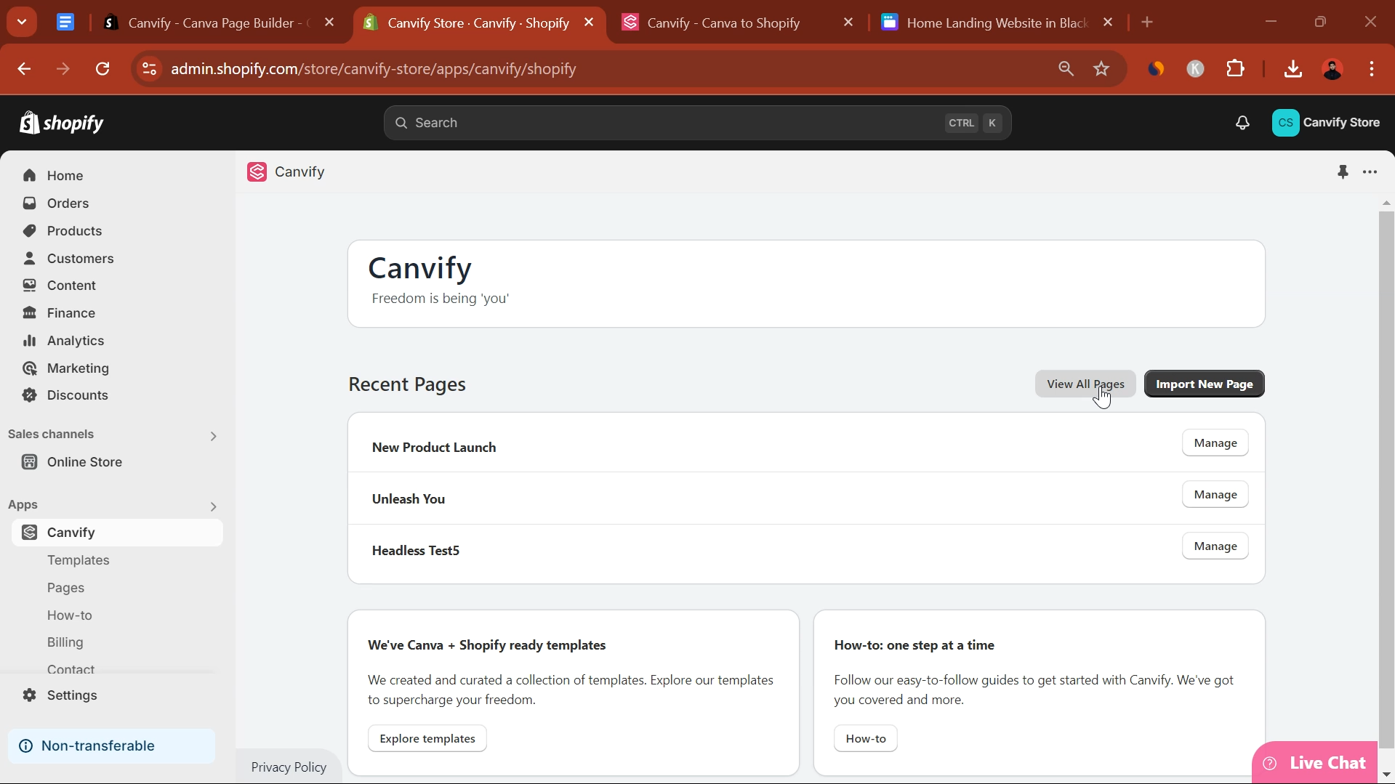Click the How-to button in guide card
The image size is (1395, 784).
(866, 739)
